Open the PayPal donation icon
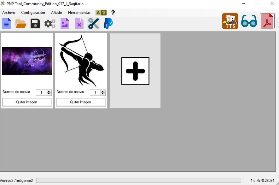 108,23
